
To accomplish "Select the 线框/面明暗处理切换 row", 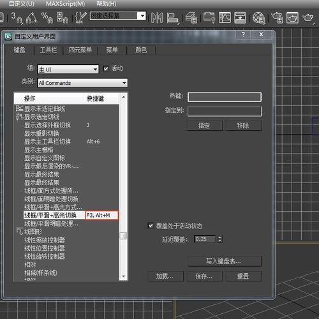I will coord(66,199).
